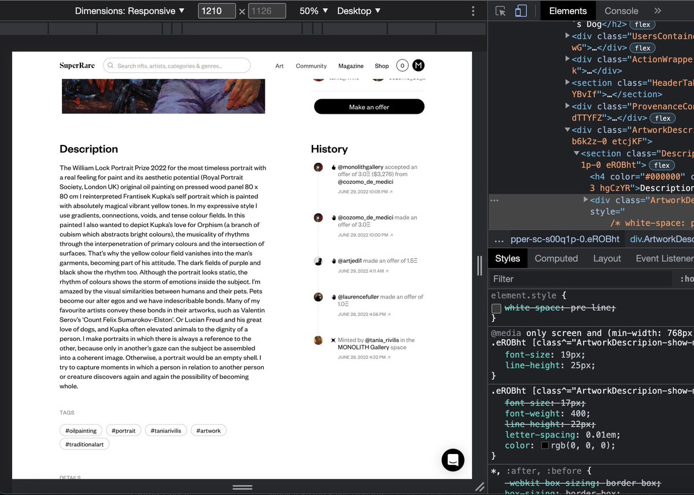The height and width of the screenshot is (495, 694).
Task: Switch to the Elements tab
Action: pyautogui.click(x=568, y=11)
